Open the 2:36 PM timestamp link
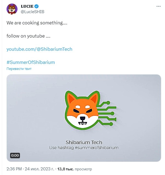This screenshot has height=175, width=165. pos(14,169)
